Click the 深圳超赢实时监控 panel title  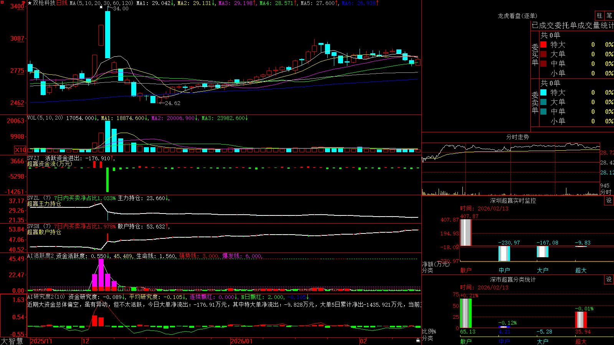(513, 200)
